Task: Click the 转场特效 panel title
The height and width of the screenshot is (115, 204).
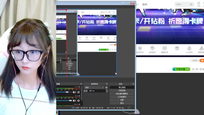Action: tap(94, 84)
